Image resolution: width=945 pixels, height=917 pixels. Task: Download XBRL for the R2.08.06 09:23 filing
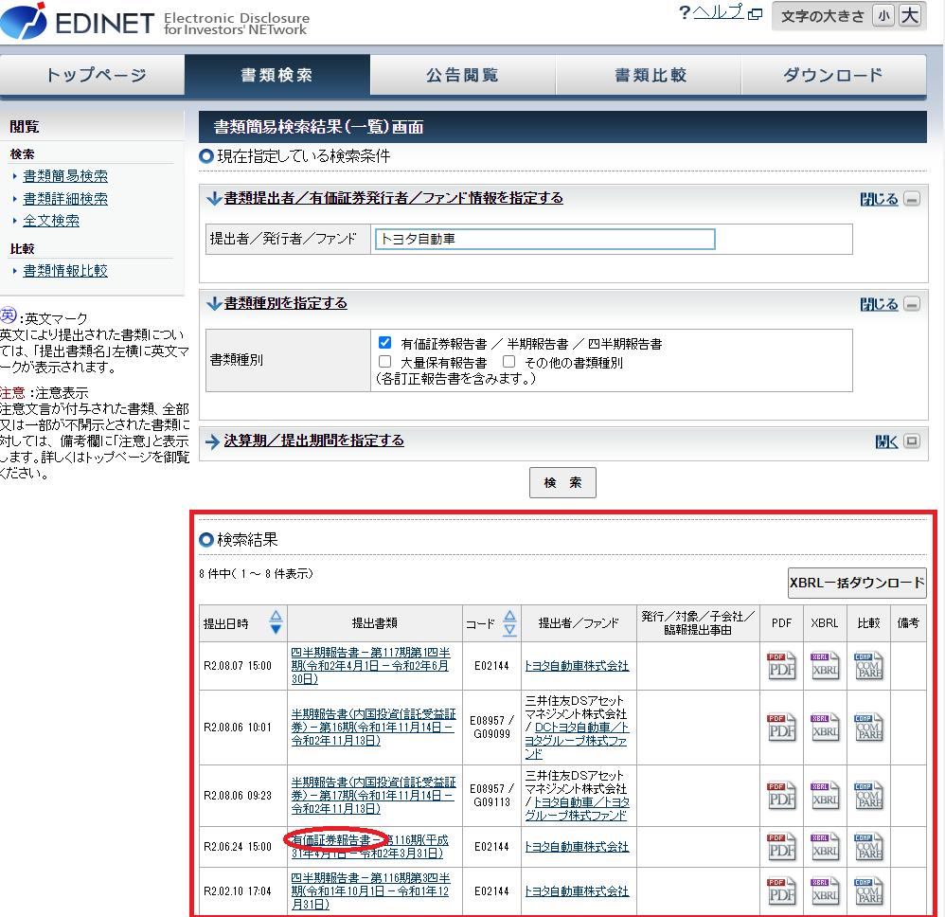(x=825, y=795)
